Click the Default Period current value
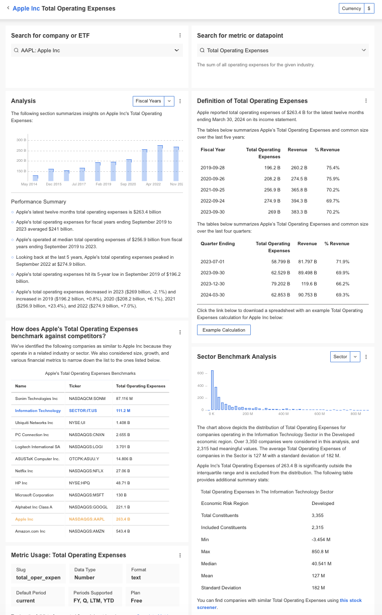 (26, 600)
